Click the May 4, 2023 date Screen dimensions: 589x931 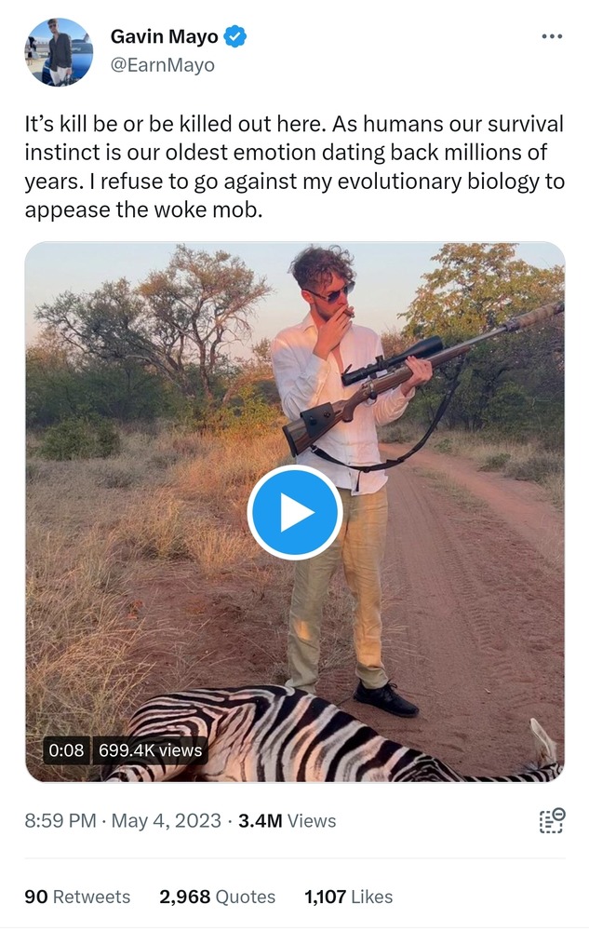click(167, 821)
